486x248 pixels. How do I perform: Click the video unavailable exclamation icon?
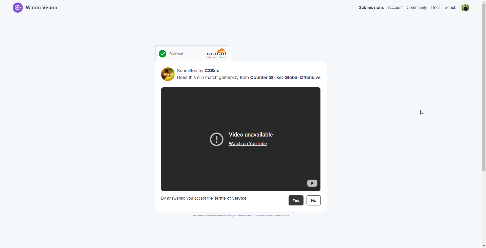click(x=217, y=139)
